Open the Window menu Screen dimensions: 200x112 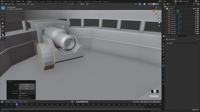(18, 1)
